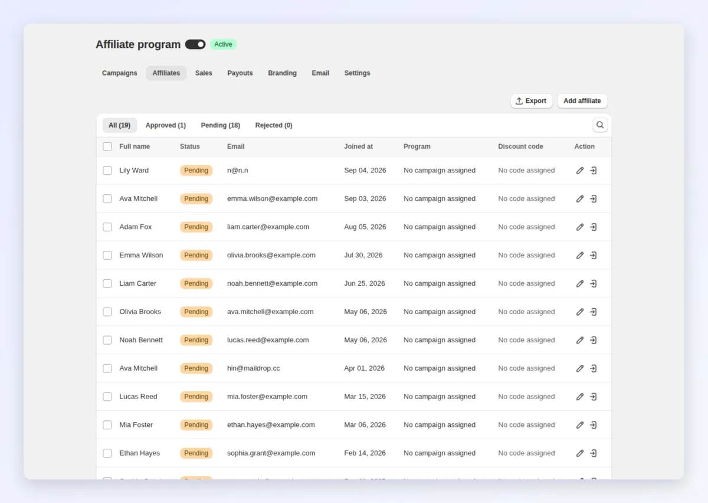Screen dimensions: 708x503
Task: Select the Lucas Reed row checkbox
Action: click(107, 397)
